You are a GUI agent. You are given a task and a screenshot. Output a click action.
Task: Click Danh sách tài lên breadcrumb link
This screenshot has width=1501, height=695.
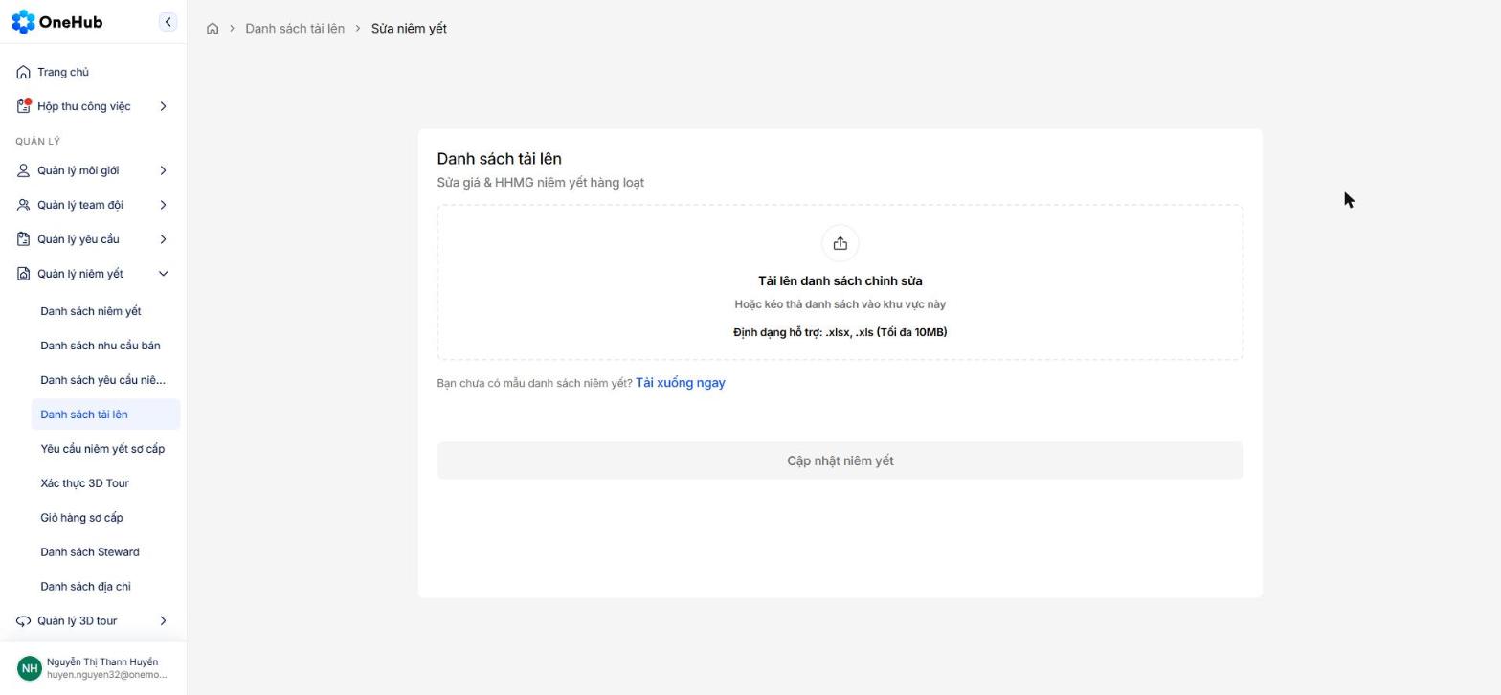[x=295, y=29]
